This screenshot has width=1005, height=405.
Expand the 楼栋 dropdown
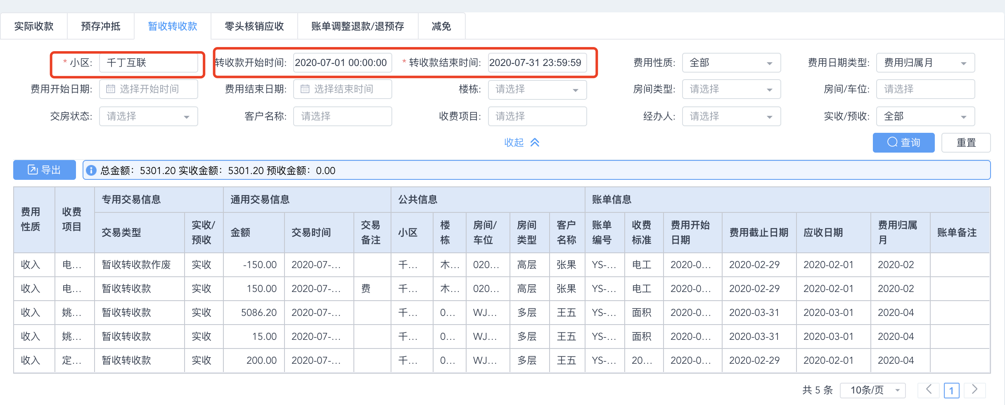(537, 89)
